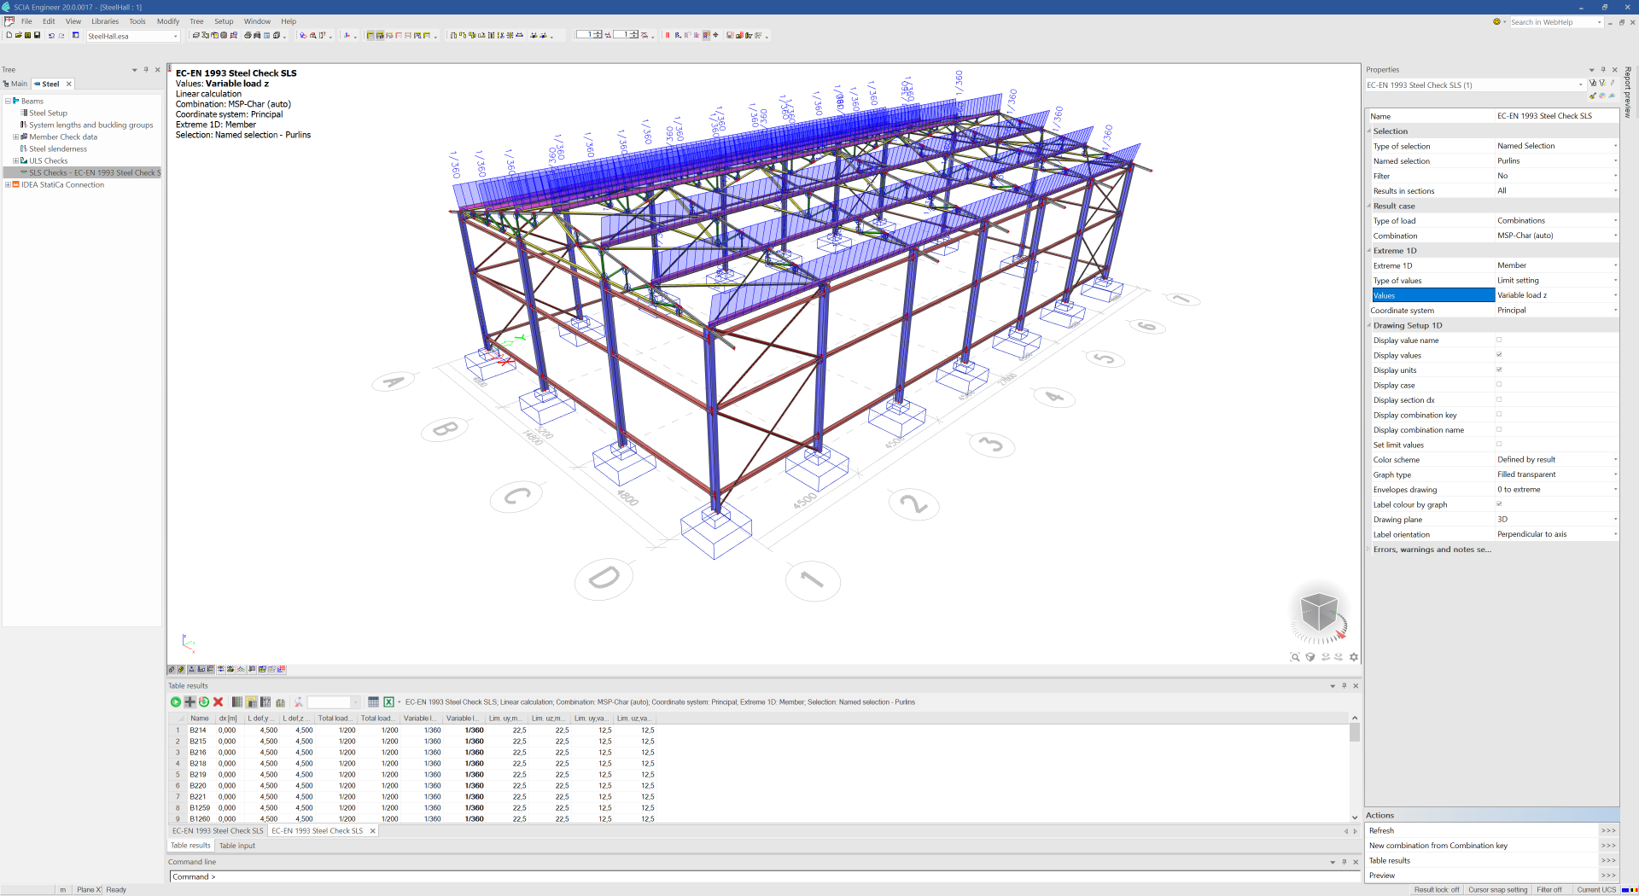Click Result lock off in the status bar
The height and width of the screenshot is (896, 1639).
click(x=1436, y=889)
